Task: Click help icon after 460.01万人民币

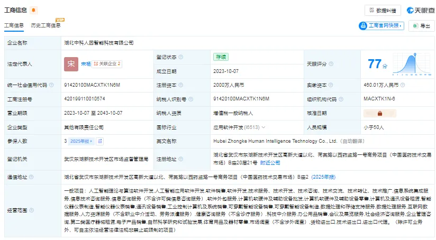Action: [403, 85]
